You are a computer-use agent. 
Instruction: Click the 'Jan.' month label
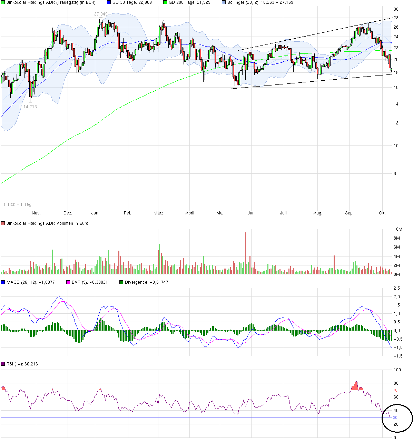(95, 213)
